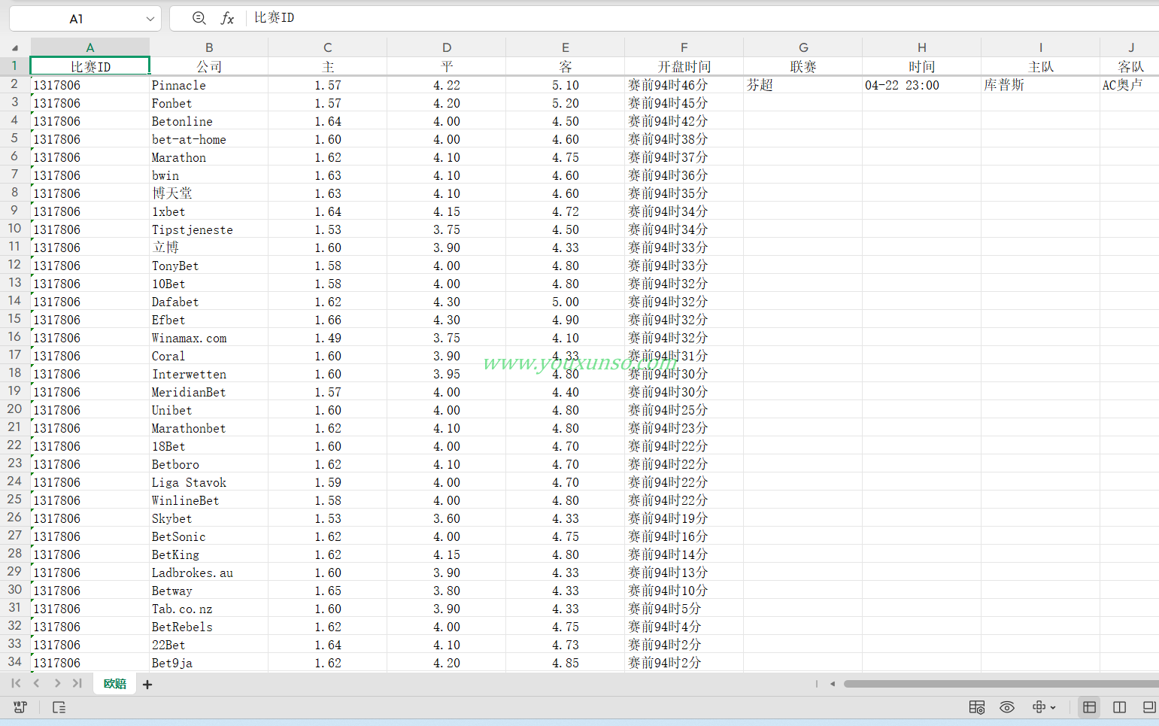The height and width of the screenshot is (726, 1159).
Task: Jump to the first sheet tab arrow
Action: (x=16, y=683)
